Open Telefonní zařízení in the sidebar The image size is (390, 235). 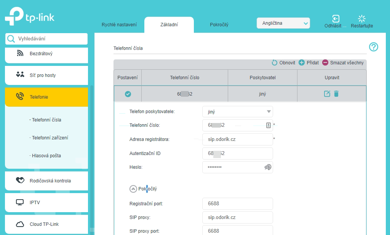[50, 138]
